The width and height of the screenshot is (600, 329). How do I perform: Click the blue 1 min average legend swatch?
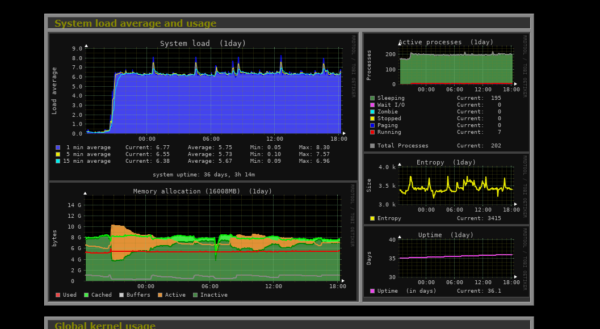(x=58, y=147)
